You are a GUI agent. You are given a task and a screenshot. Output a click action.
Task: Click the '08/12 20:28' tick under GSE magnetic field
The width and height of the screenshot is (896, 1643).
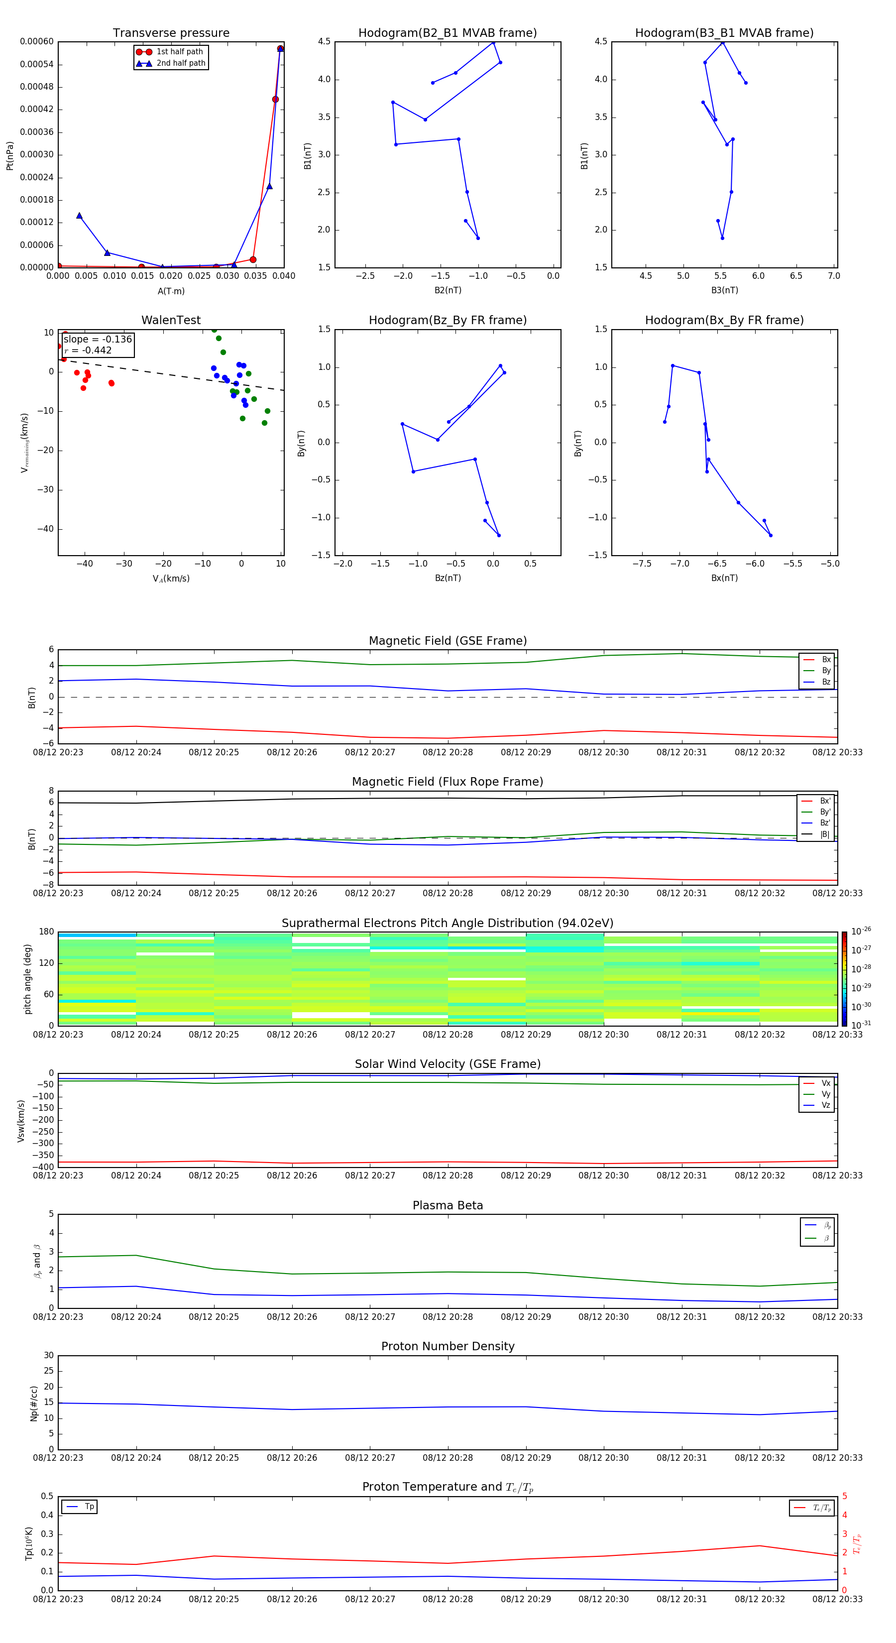(448, 753)
